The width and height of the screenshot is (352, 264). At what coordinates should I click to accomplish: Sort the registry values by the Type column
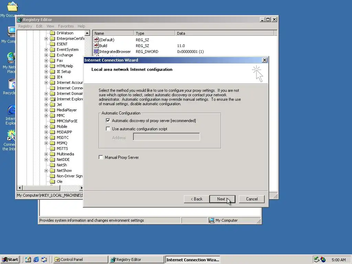154,33
